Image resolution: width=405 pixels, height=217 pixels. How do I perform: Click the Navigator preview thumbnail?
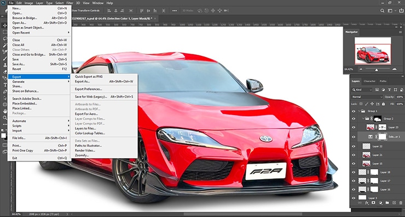point(373,51)
